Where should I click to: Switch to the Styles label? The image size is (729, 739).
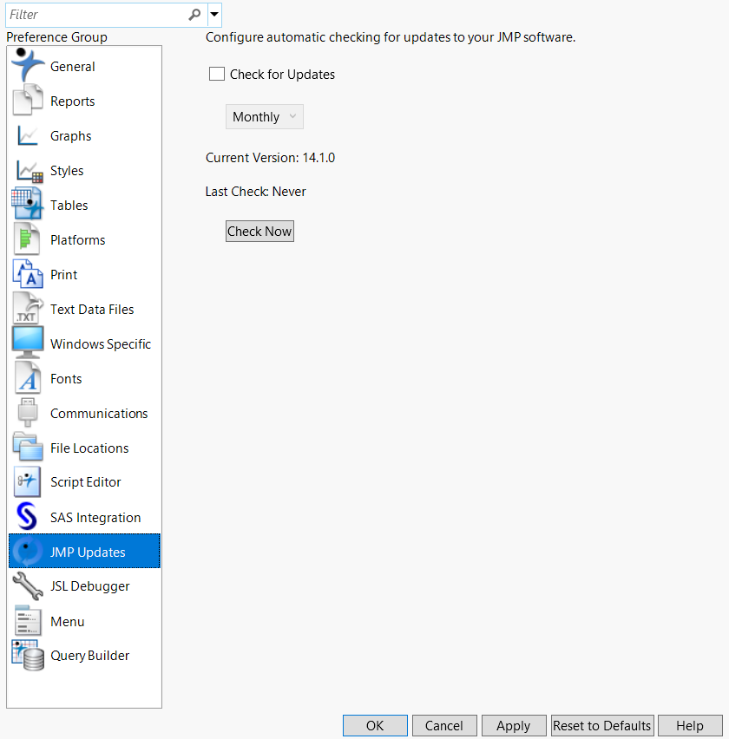pos(67,171)
